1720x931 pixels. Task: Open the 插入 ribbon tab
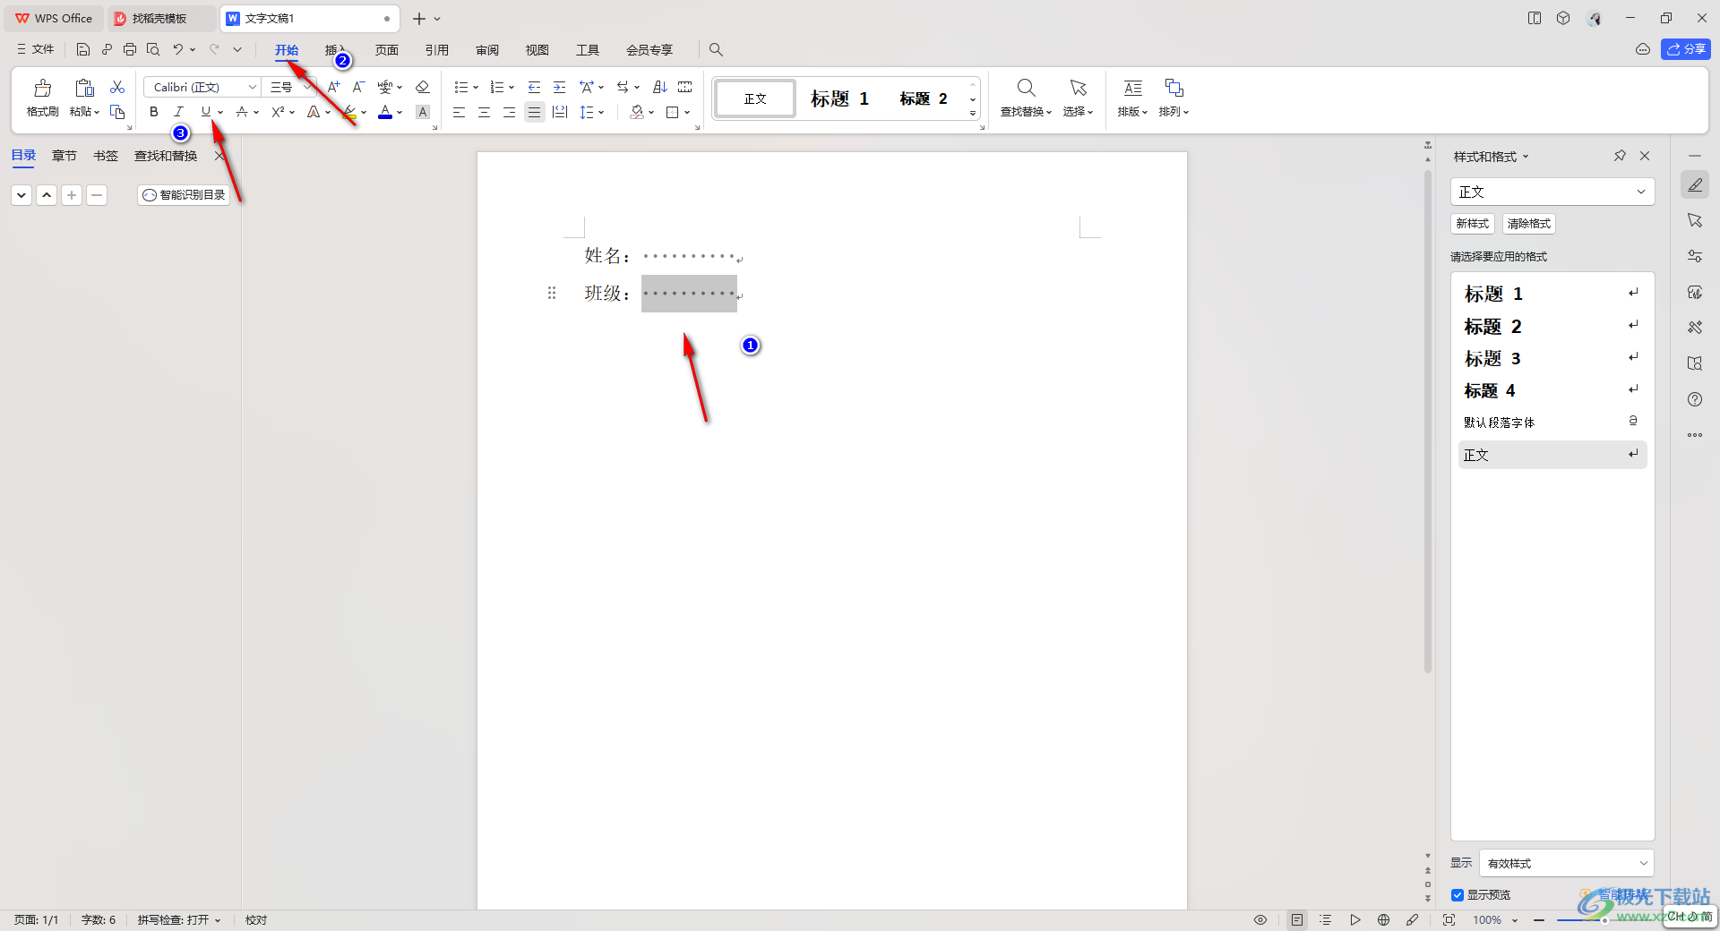(x=335, y=49)
